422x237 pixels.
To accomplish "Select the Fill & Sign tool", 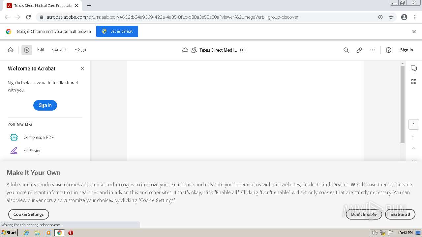I will 26,150.
